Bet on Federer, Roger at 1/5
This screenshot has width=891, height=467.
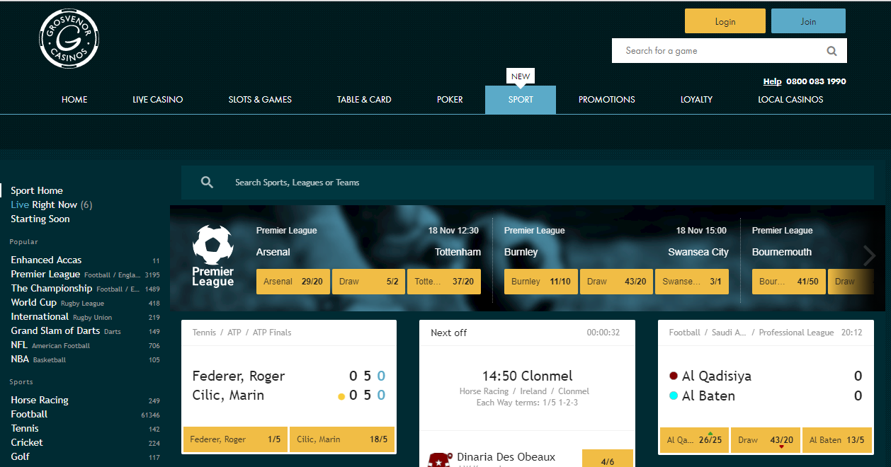coord(235,439)
